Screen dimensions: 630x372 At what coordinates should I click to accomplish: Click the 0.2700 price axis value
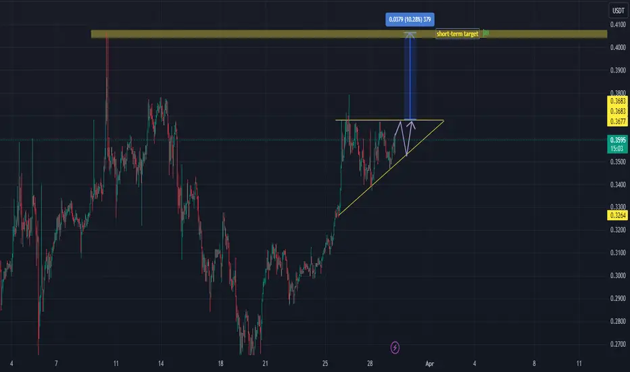pyautogui.click(x=618, y=344)
